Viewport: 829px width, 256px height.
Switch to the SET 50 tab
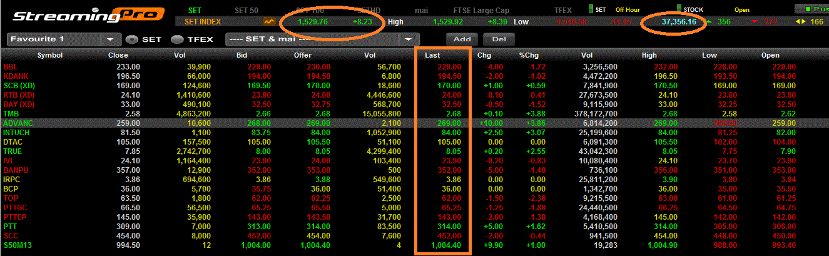[247, 10]
